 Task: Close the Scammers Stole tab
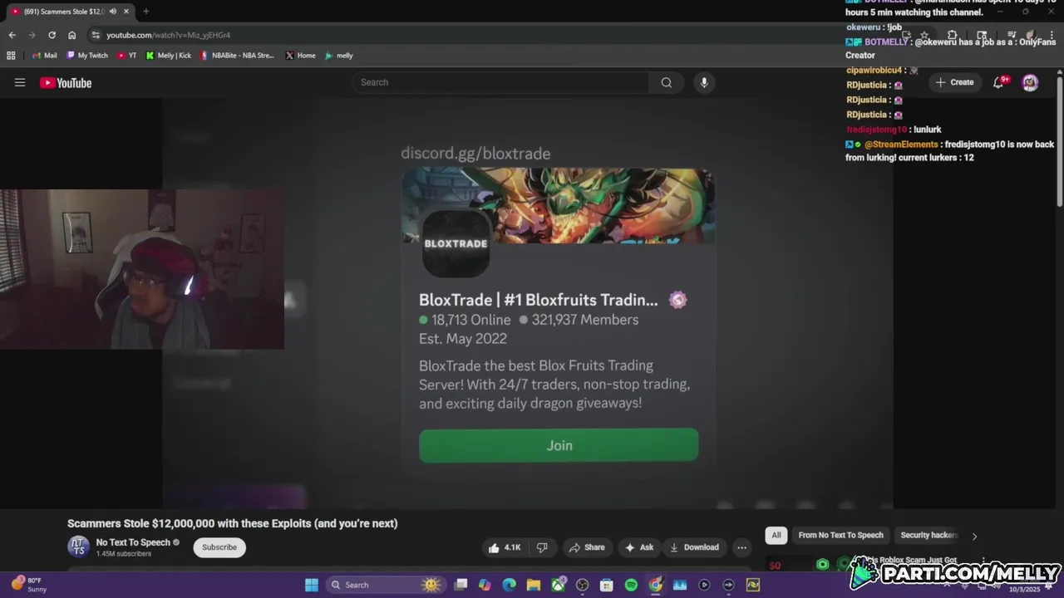coord(126,12)
